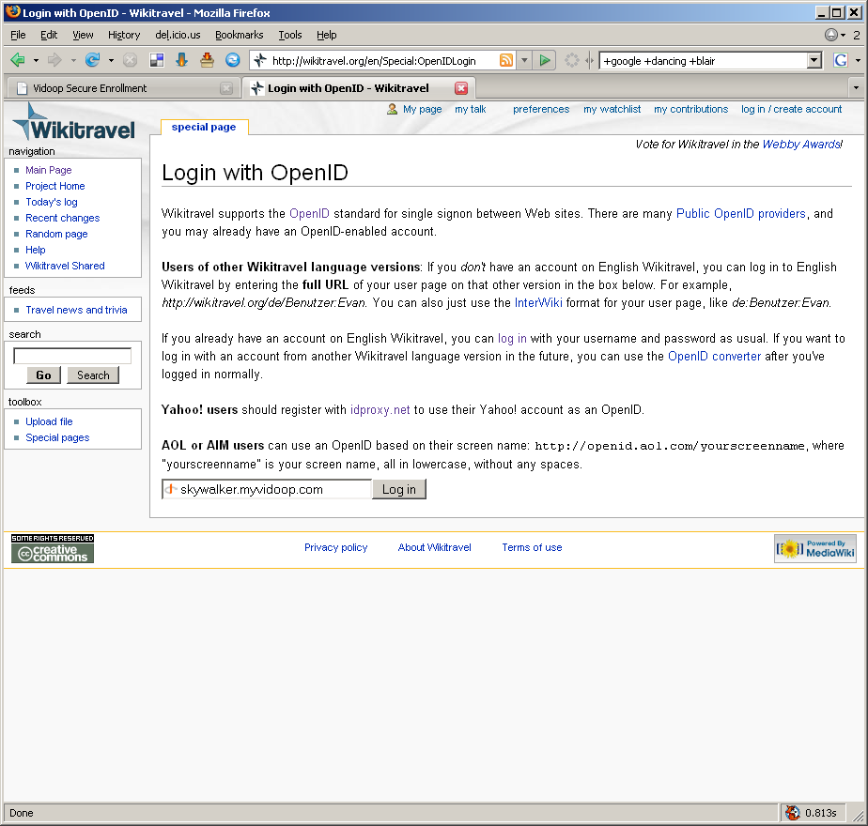Open the Webby Awards link
Image resolution: width=868 pixels, height=826 pixels.
pyautogui.click(x=802, y=144)
